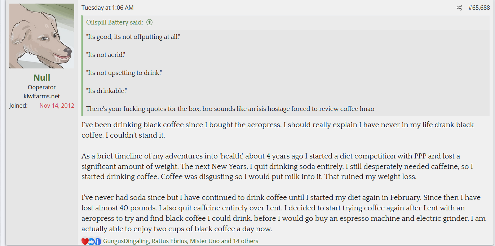This screenshot has width=495, height=246.
Task: Click the red heart reaction icon
Action: (85, 241)
